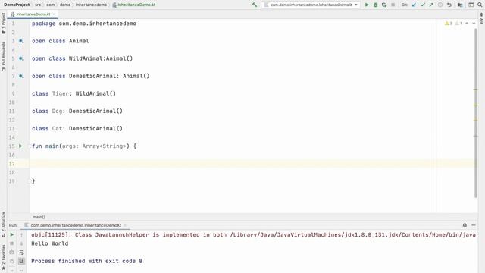Close the Run panel InheritanceDemoKt tab
This screenshot has height=273, width=485.
(124, 225)
